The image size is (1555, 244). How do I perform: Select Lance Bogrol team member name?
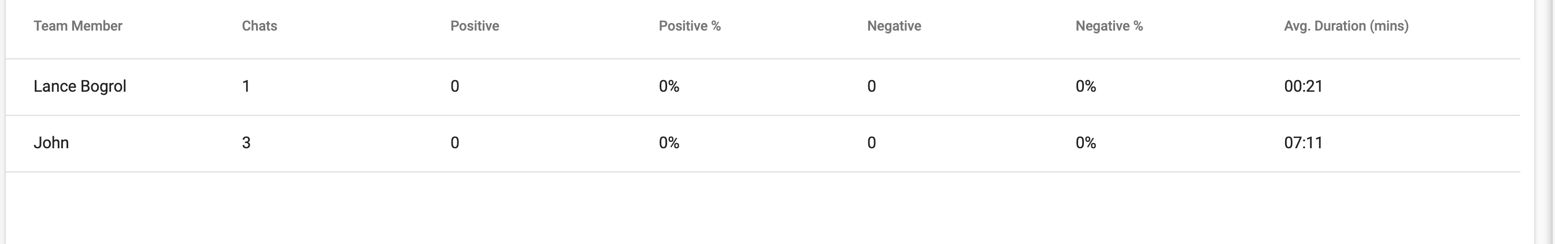point(80,86)
